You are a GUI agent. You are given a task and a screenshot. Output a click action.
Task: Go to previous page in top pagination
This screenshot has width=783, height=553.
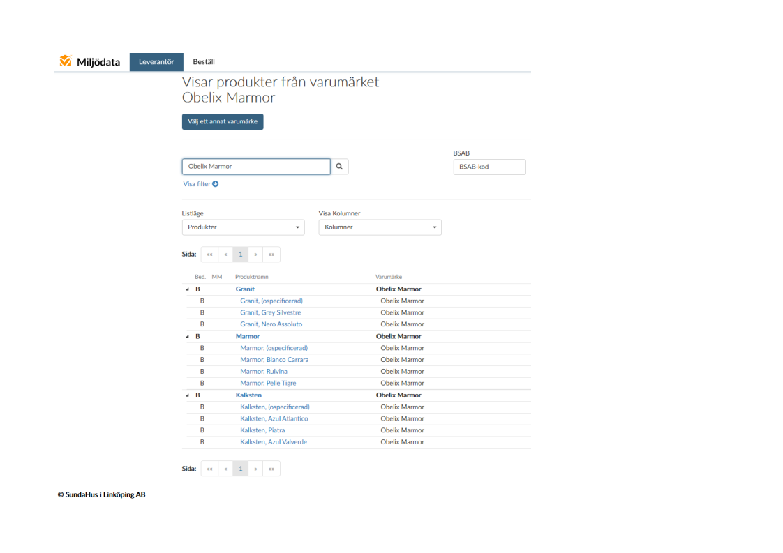225,255
